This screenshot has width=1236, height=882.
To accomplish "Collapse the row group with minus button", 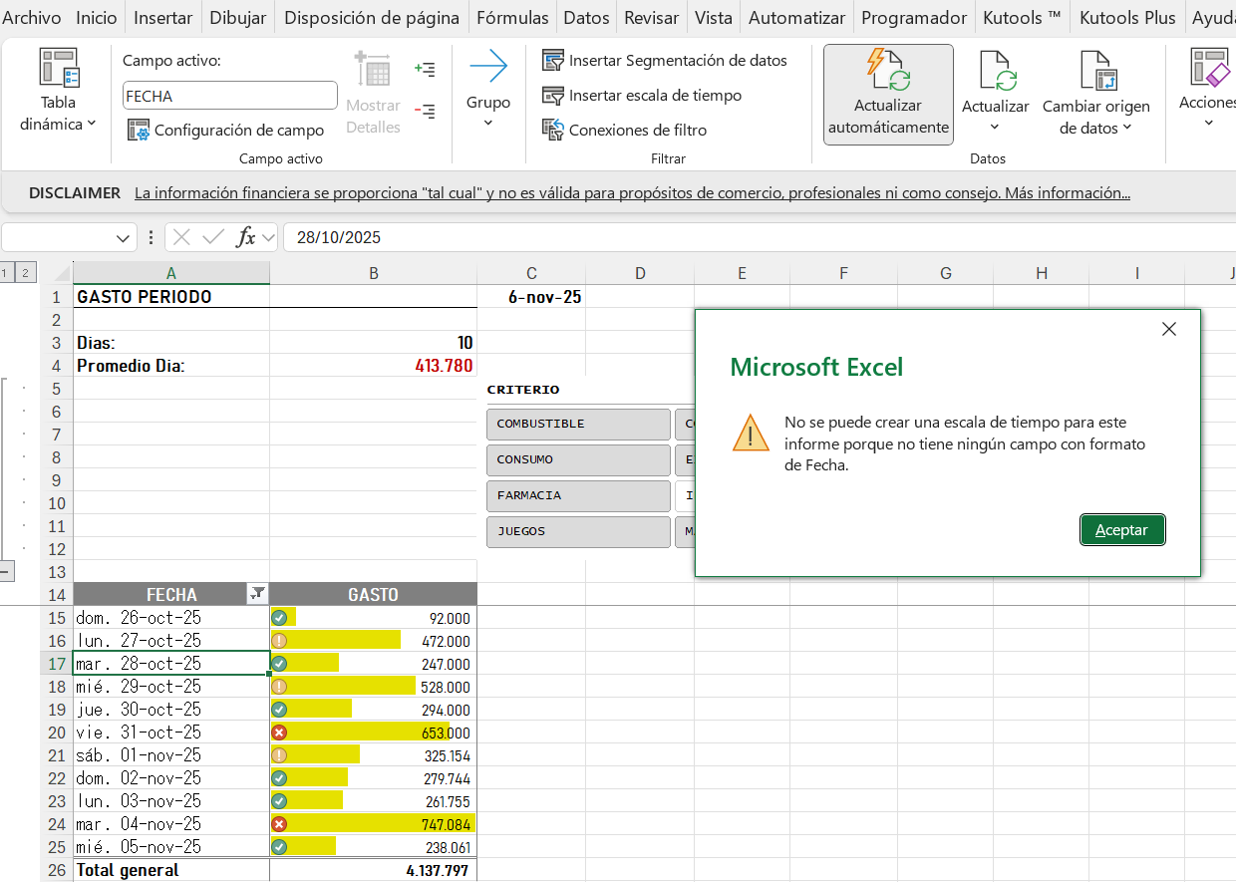I will (6, 572).
